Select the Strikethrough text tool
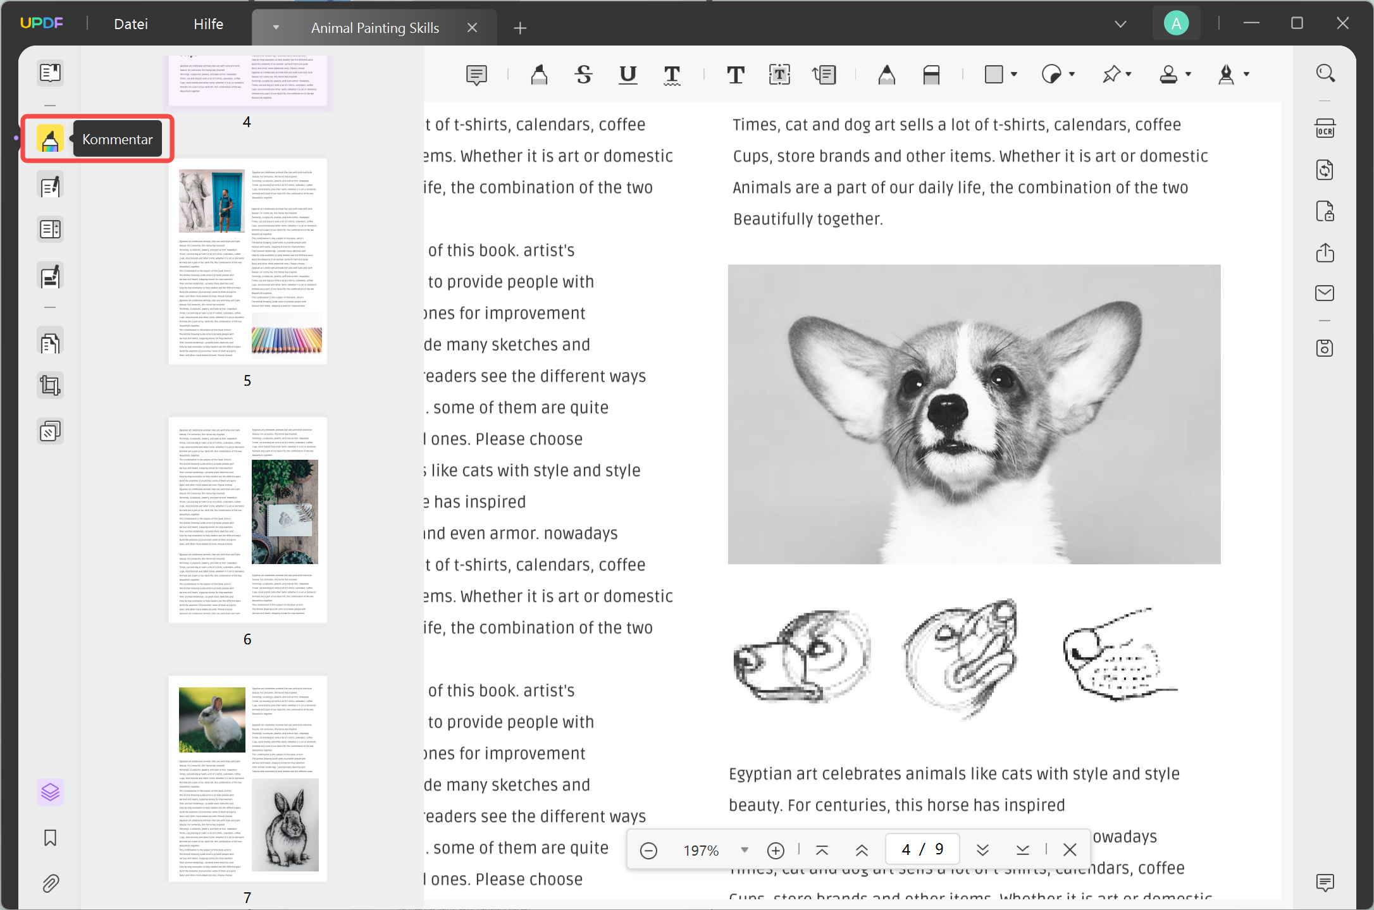1374x910 pixels. click(583, 75)
